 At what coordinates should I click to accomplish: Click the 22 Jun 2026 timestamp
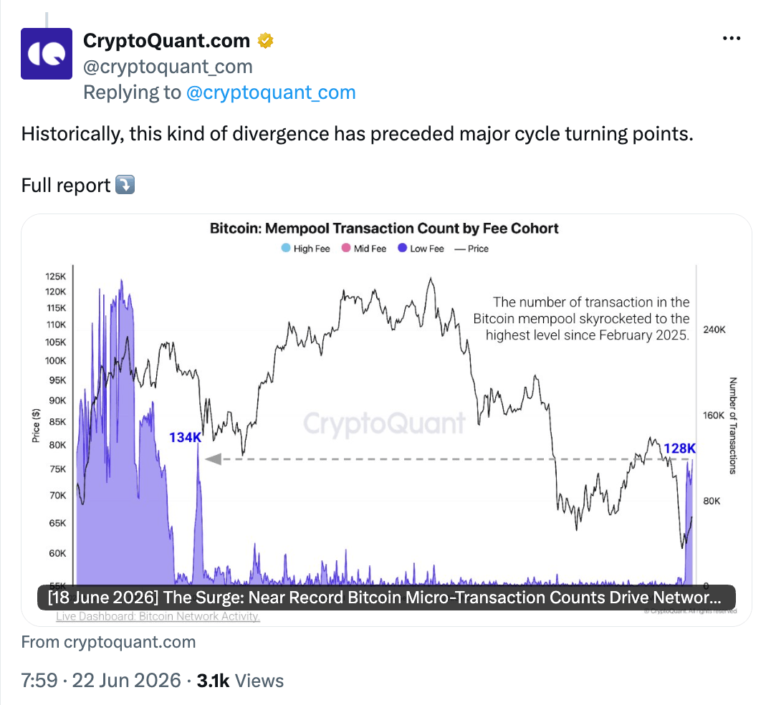[127, 681]
